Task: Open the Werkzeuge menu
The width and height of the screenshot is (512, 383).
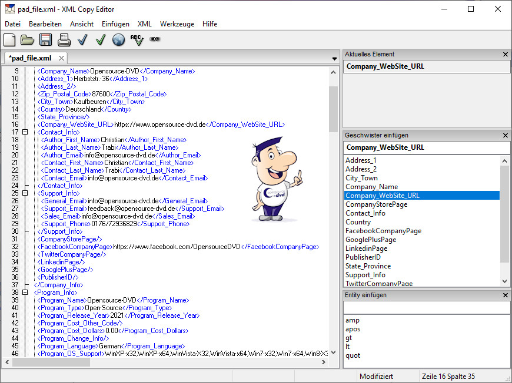Action: tap(177, 24)
